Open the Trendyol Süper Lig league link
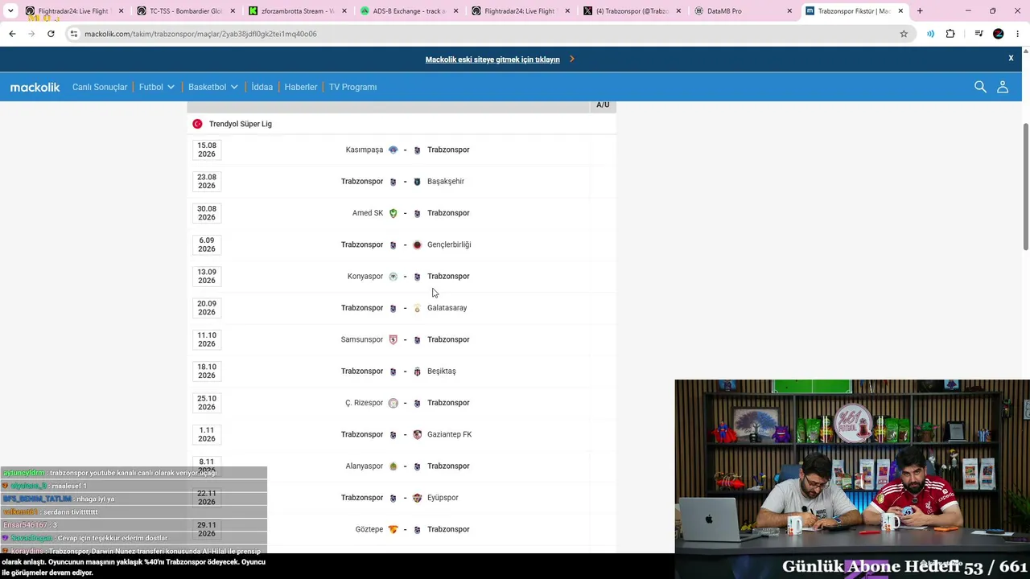The width and height of the screenshot is (1030, 579). coord(241,124)
